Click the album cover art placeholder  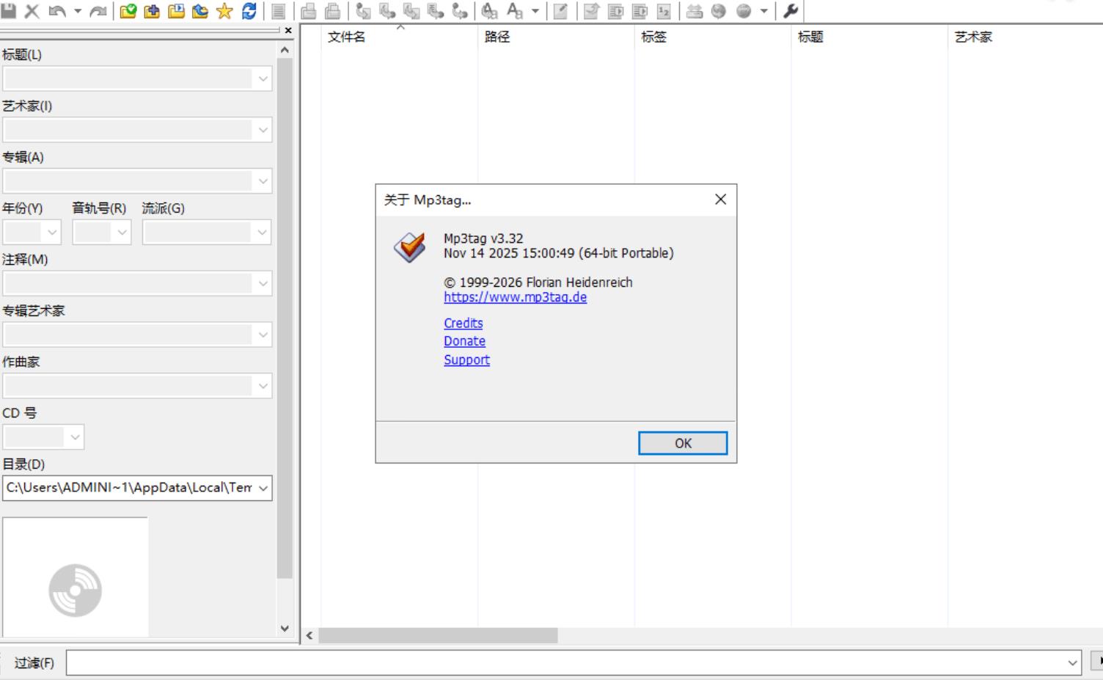tap(76, 577)
